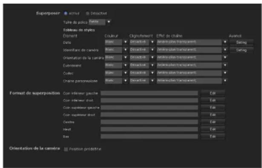Click the Coin supérieur gauche text field

(149, 108)
